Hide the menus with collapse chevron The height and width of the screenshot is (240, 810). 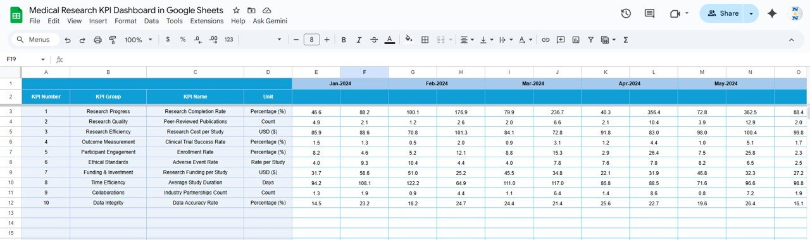pyautogui.click(x=791, y=40)
